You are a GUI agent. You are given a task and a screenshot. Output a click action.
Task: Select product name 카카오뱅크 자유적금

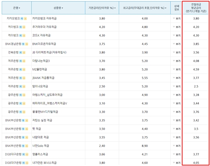tap(44, 18)
